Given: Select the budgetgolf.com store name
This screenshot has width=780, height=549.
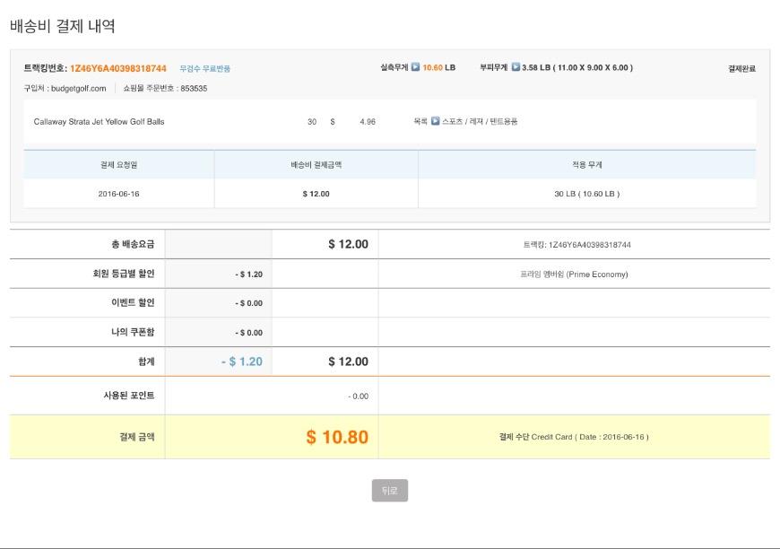Looking at the screenshot, I should click(79, 89).
